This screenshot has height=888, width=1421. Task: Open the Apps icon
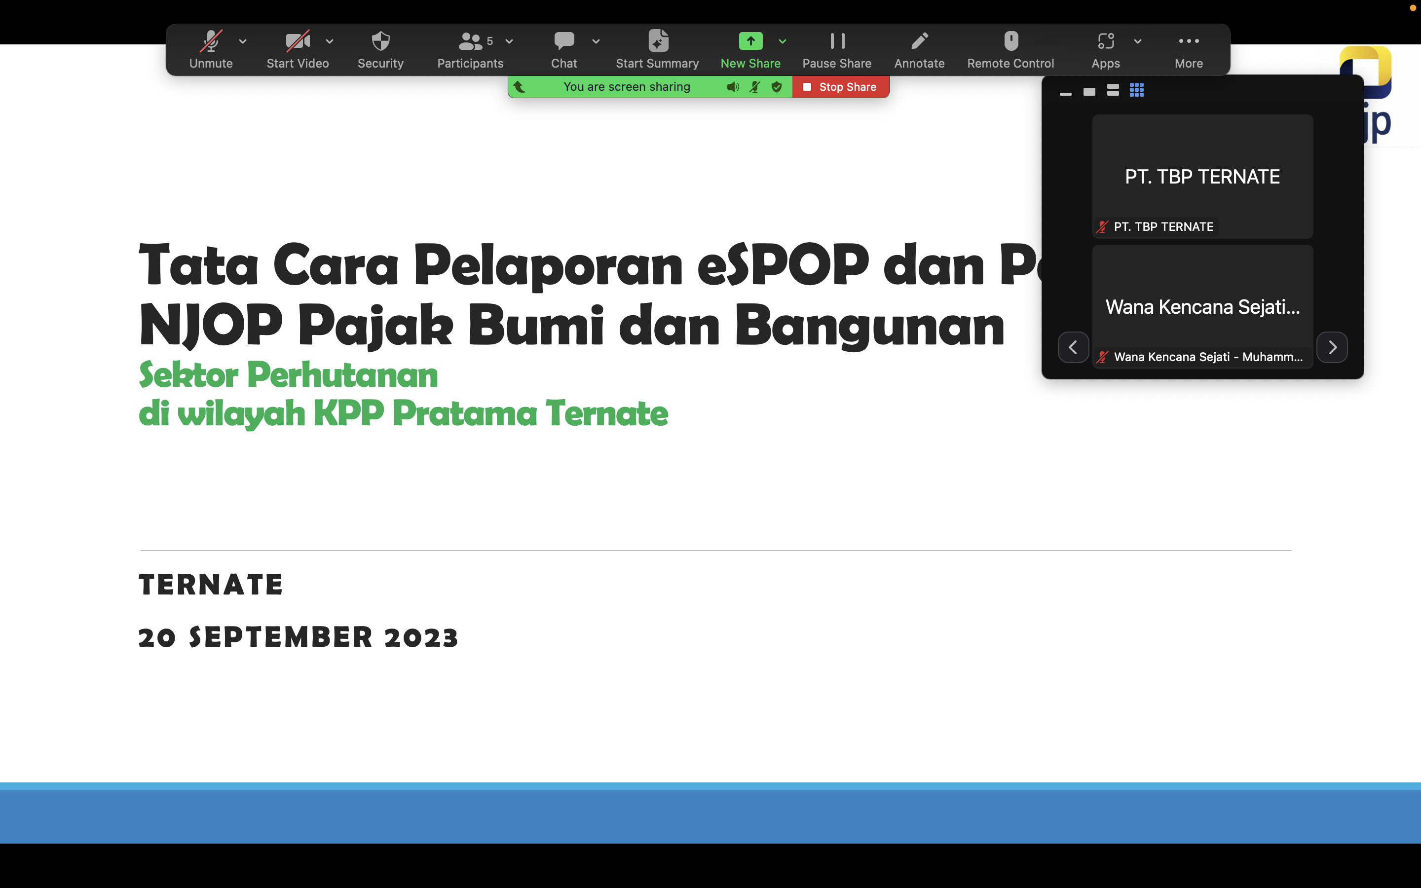[1105, 41]
